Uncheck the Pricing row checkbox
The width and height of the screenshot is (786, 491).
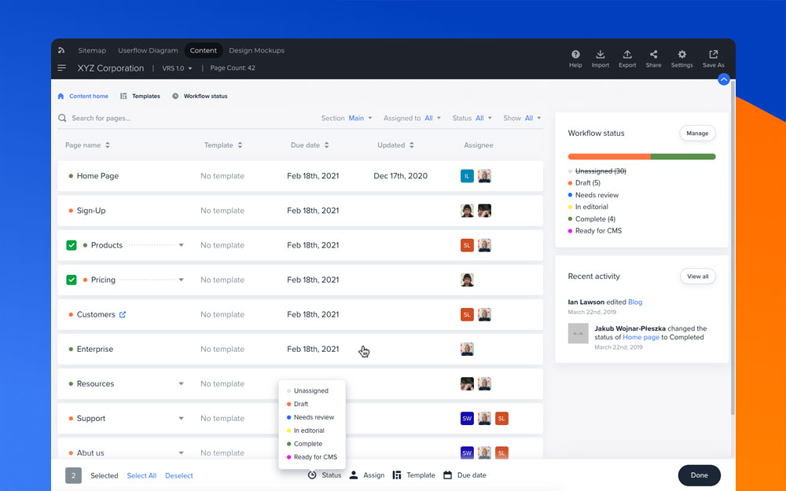[72, 280]
